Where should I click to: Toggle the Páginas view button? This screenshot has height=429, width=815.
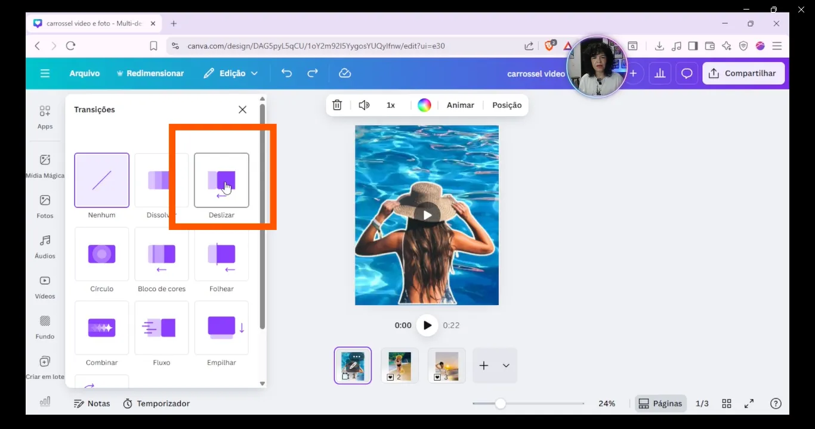tap(660, 403)
